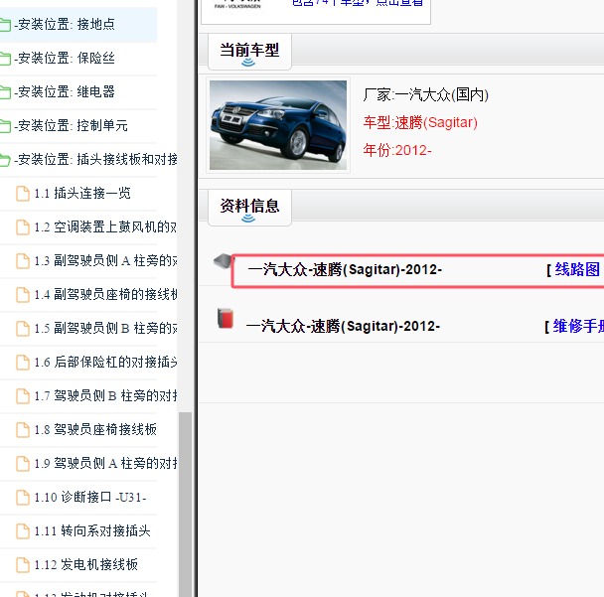Image resolution: width=604 pixels, height=597 pixels.
Task: Open folder icon for 安装位置: 继电器
Action: click(x=5, y=92)
